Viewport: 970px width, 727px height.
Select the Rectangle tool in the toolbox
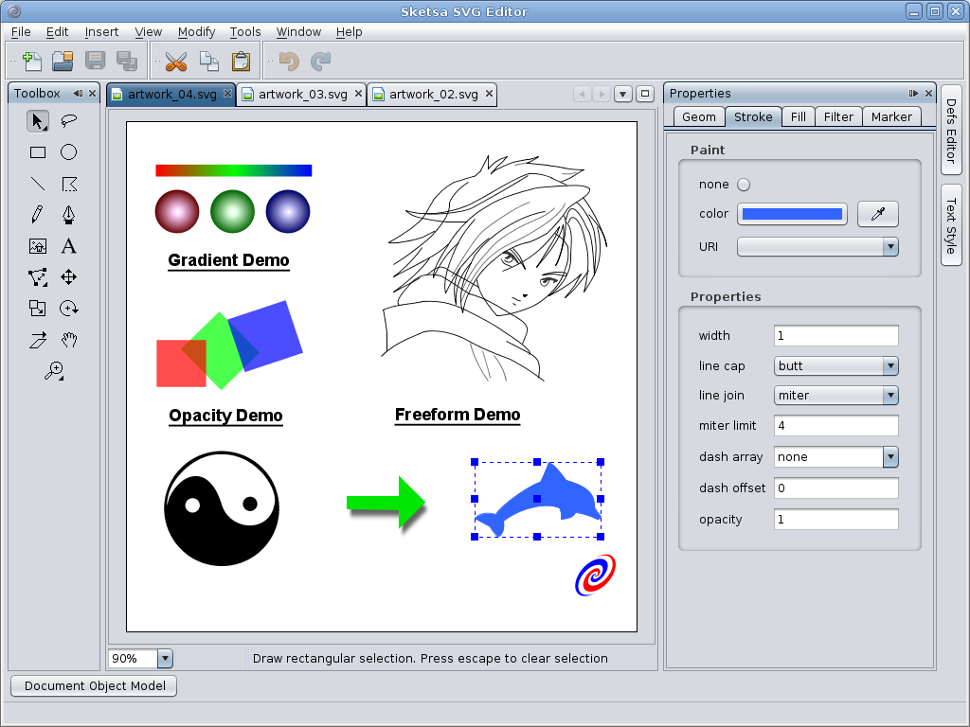pyautogui.click(x=37, y=152)
